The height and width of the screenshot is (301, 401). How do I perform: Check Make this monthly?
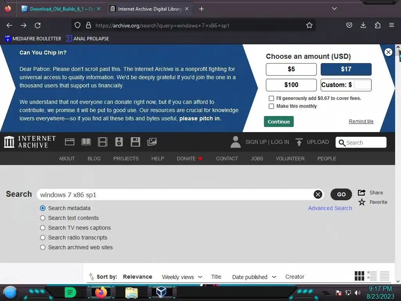point(271,106)
